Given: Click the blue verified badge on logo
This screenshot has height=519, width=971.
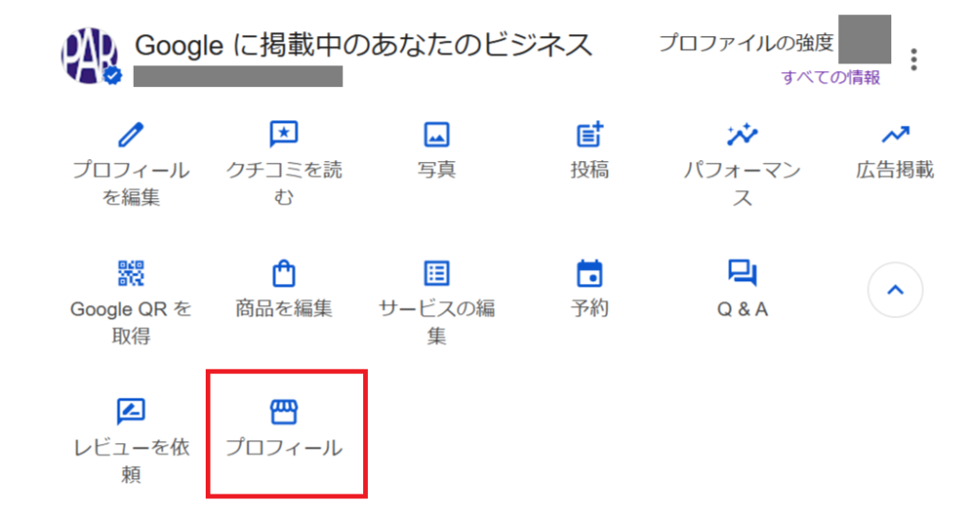Looking at the screenshot, I should pos(114,76).
